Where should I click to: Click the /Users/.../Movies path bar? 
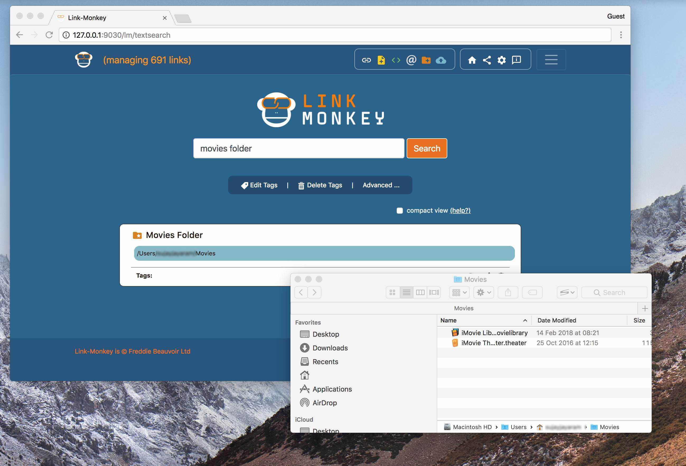pos(324,253)
